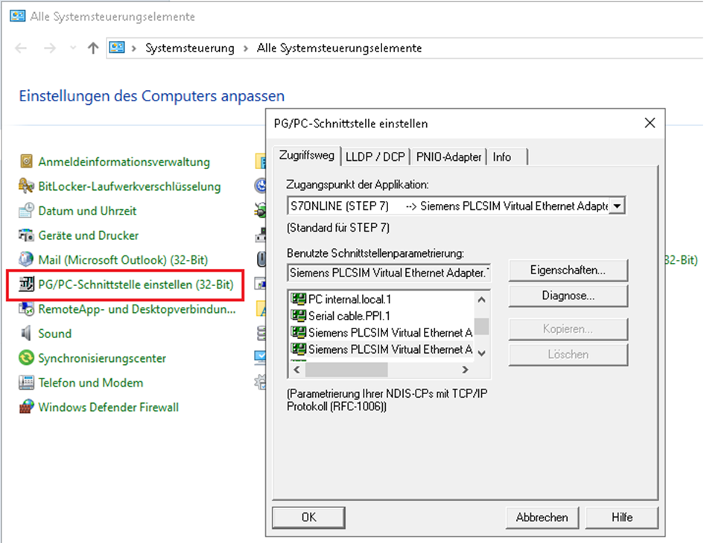The height and width of the screenshot is (543, 704).
Task: Go up one folder level arrow
Action: 93,48
